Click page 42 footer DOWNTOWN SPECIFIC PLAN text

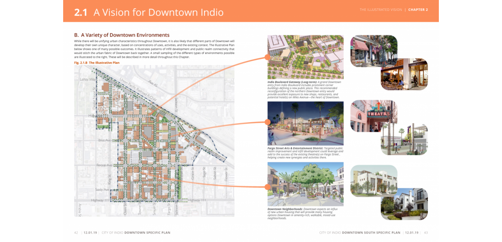[x=147, y=232]
